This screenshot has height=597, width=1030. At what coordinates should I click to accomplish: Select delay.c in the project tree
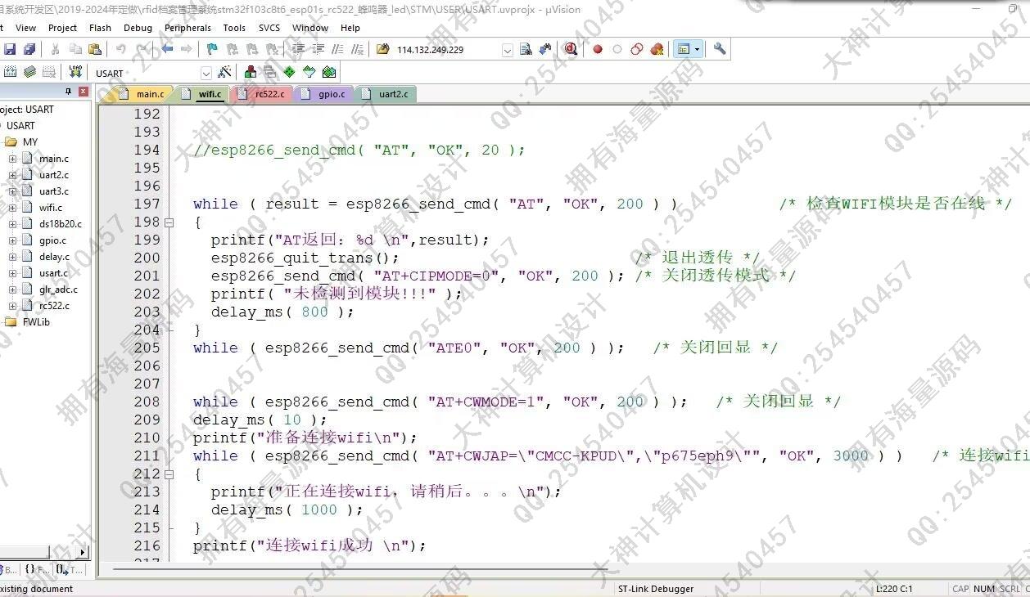54,257
